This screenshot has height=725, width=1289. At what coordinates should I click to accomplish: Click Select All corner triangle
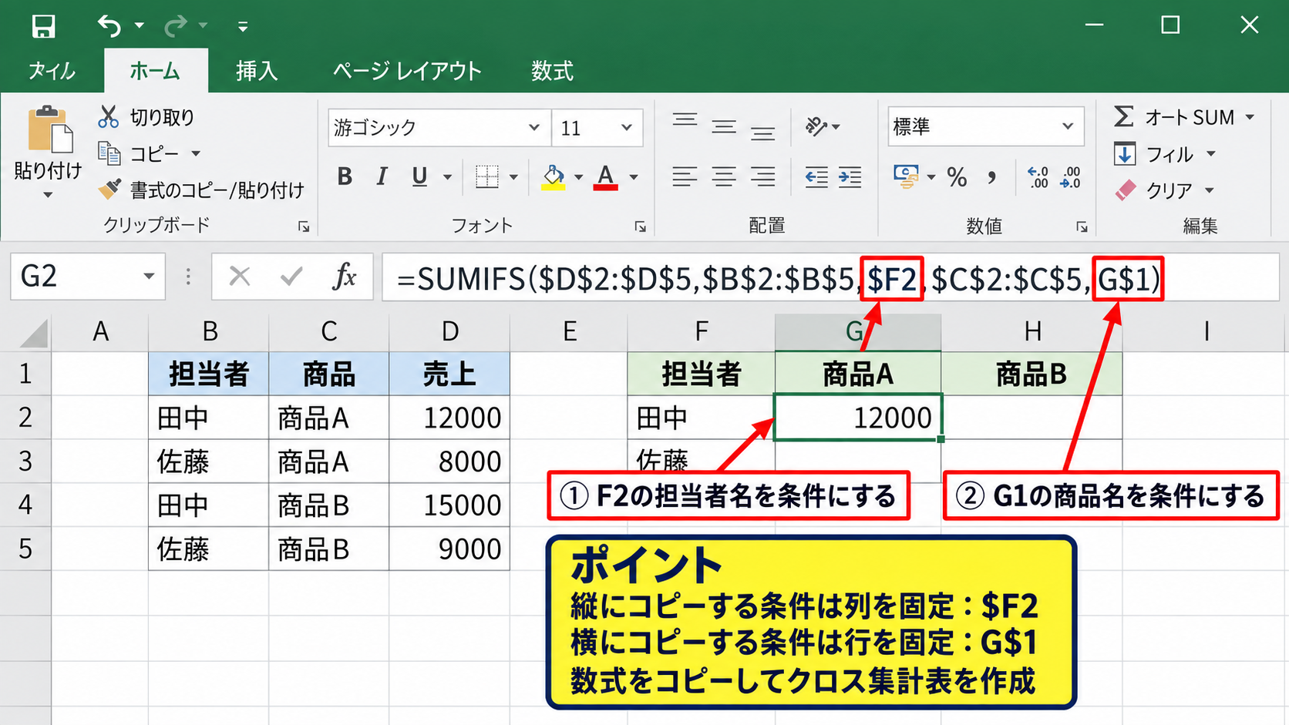click(32, 333)
